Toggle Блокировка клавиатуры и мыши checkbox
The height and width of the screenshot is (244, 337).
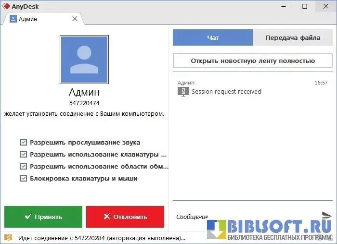pos(24,179)
